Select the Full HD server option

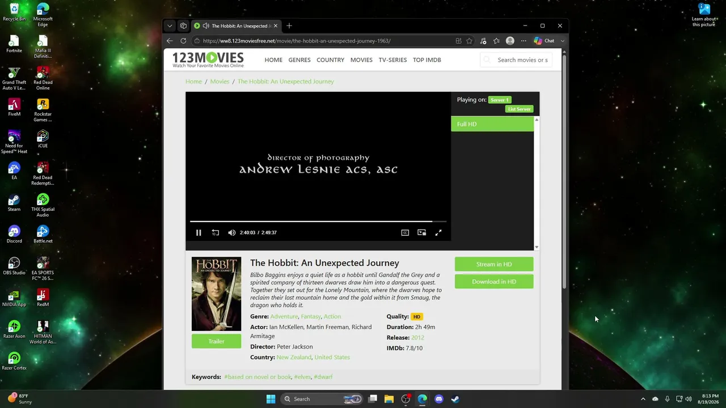(492, 124)
